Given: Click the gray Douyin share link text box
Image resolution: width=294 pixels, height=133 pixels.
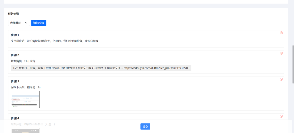Looking at the screenshot, I should coord(101,68).
